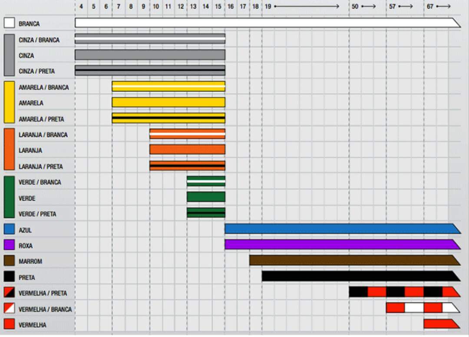Click the red and white diagonal icon
Screen dimensions: 469x337
[9, 308]
